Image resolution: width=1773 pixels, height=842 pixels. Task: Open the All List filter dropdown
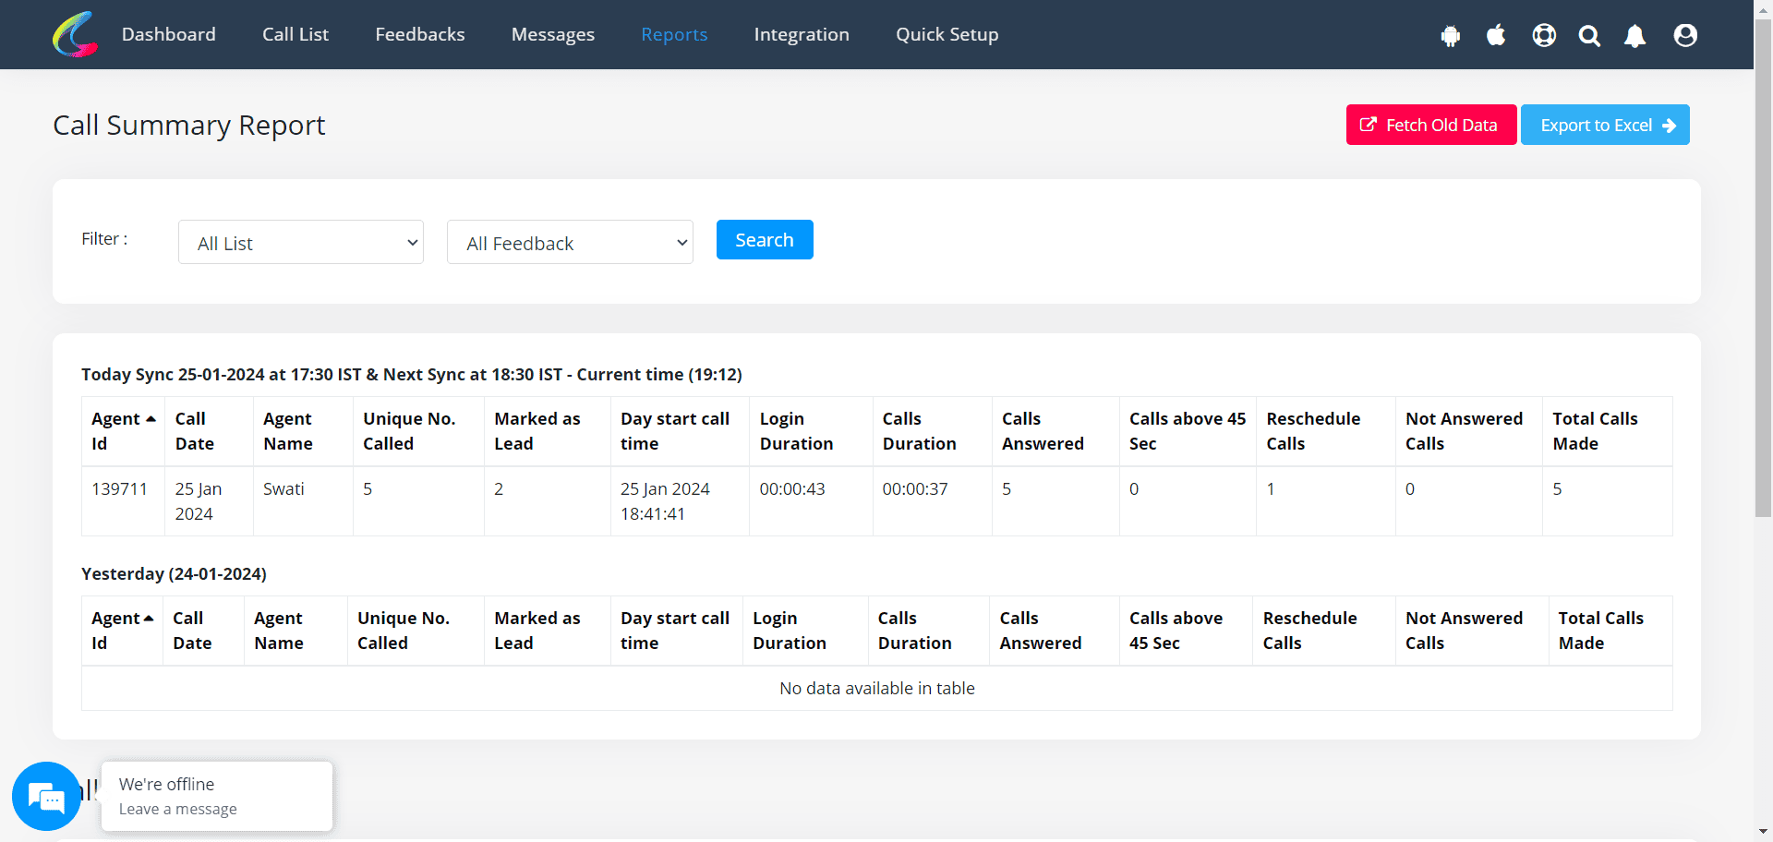tap(300, 242)
